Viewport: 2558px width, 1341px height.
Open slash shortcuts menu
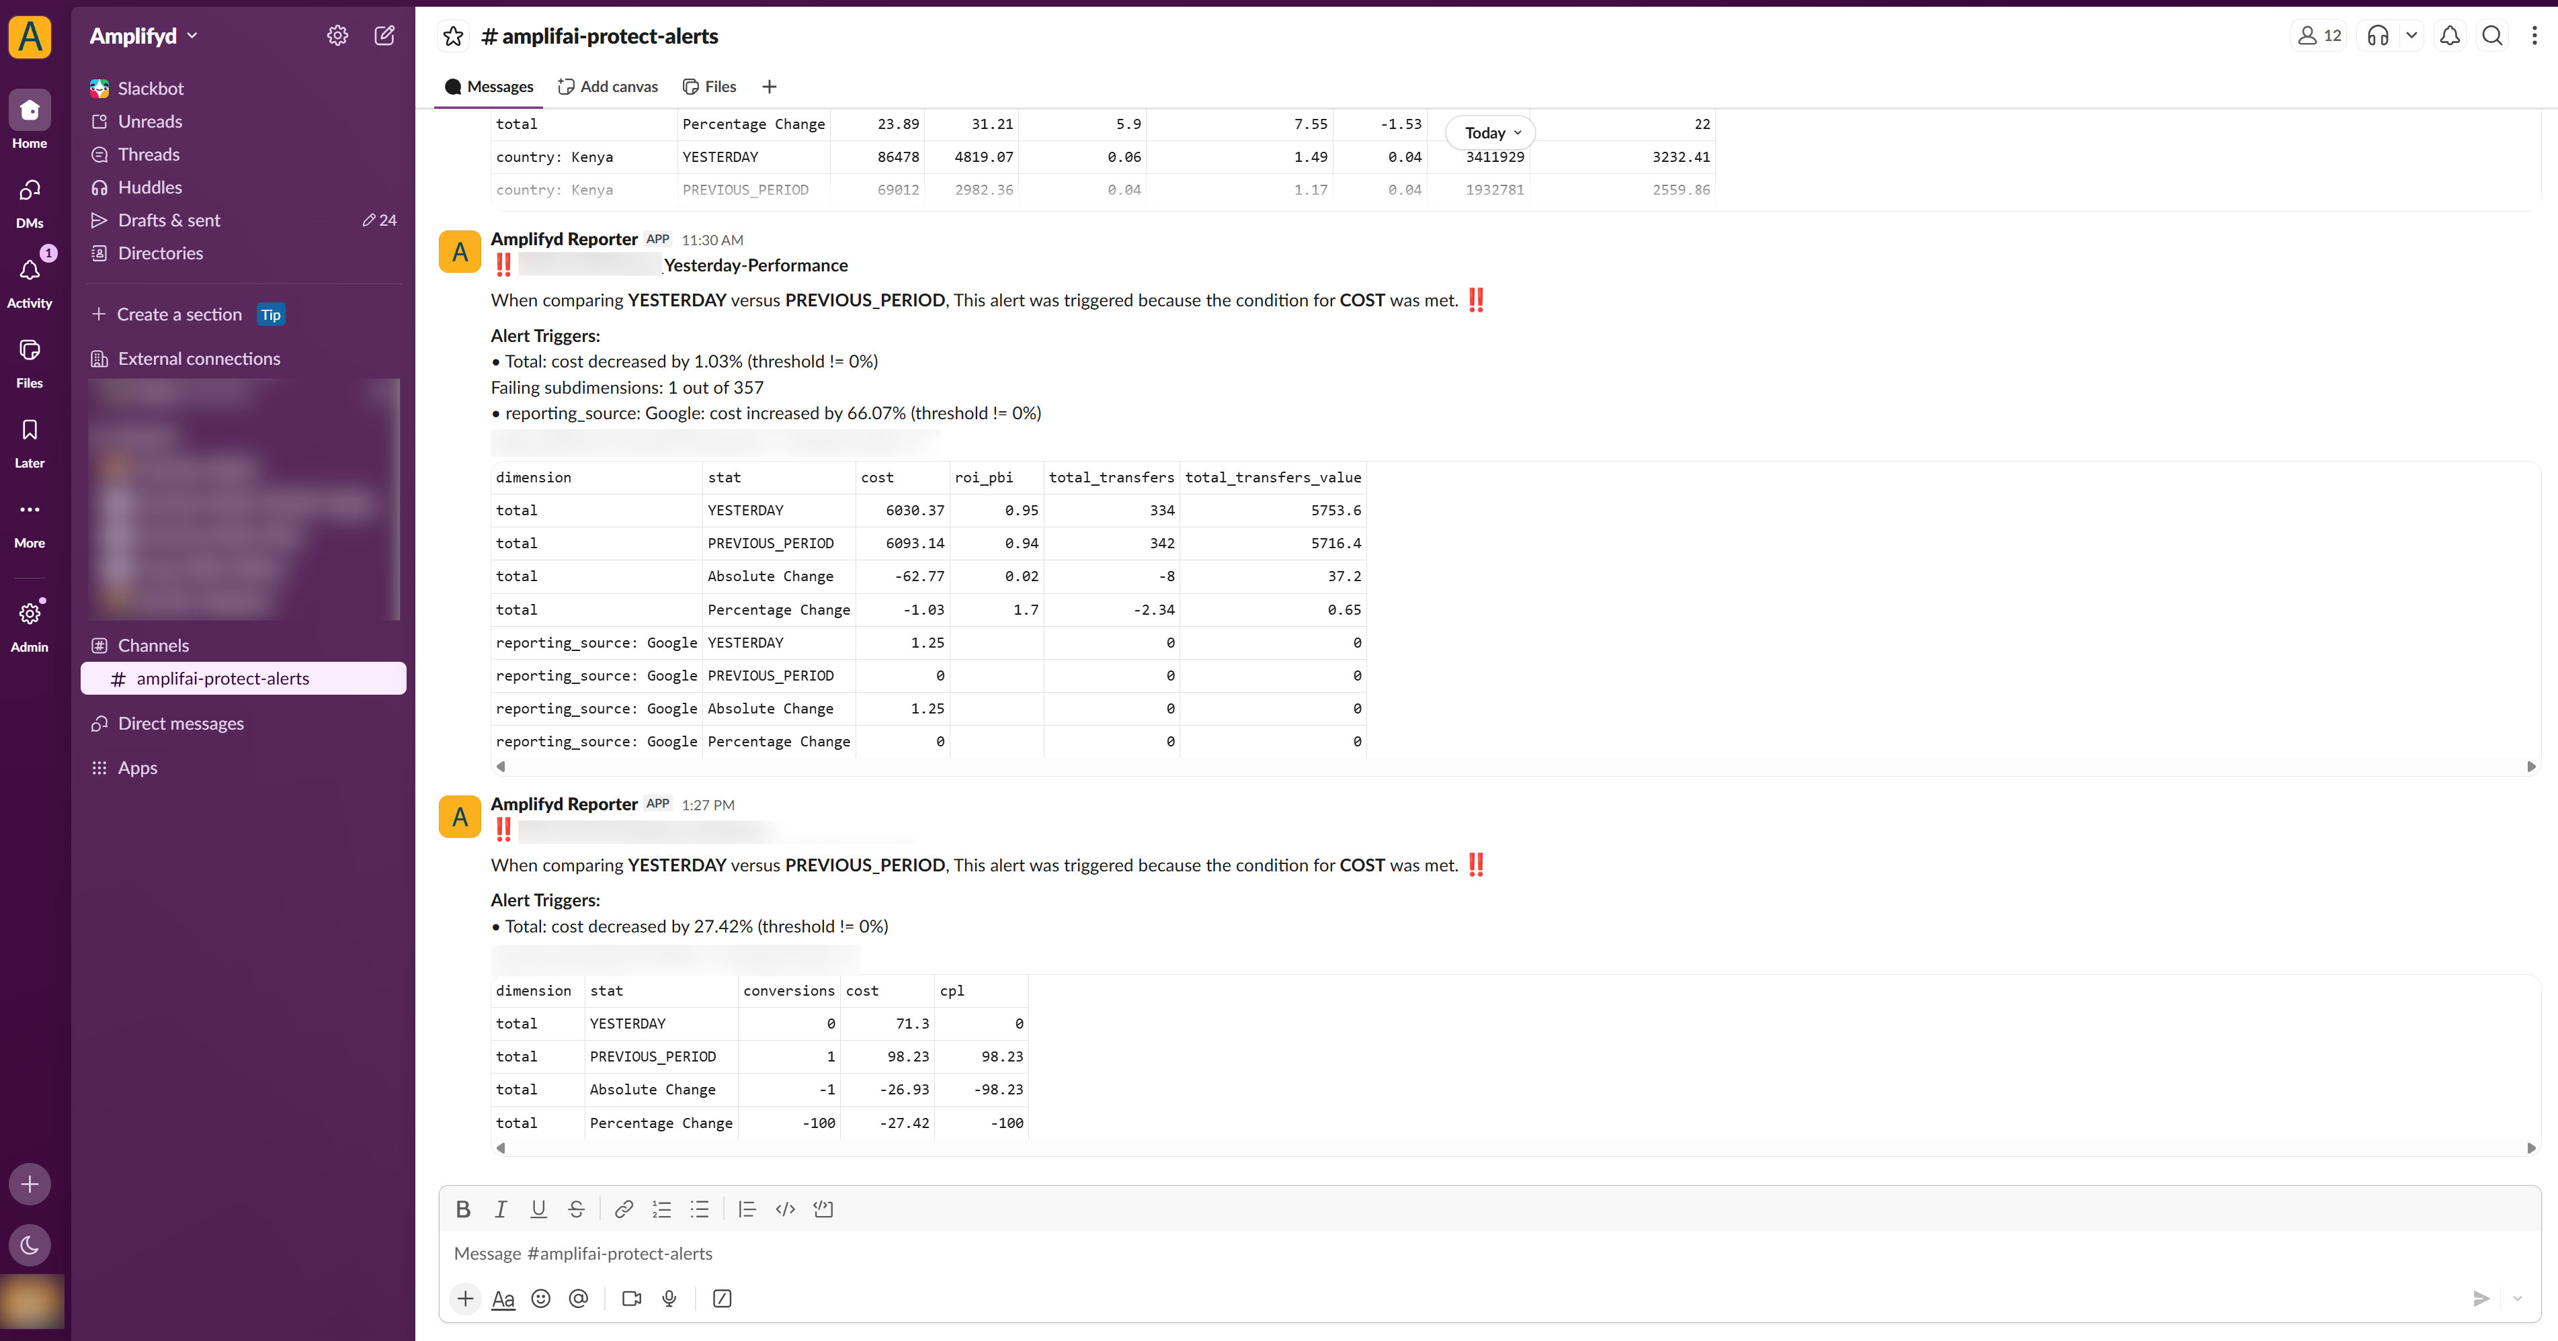click(722, 1298)
